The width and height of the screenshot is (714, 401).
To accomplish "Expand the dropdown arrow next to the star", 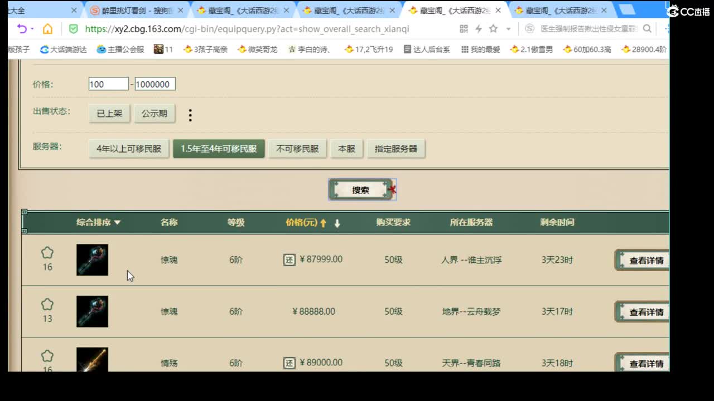I will click(x=508, y=29).
